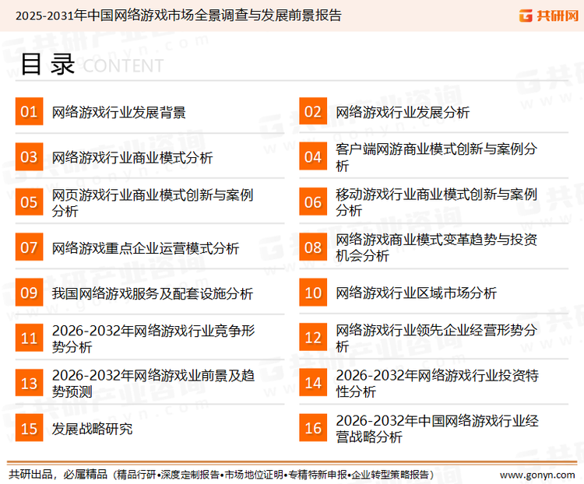
Task: Click the orange 02 number box
Action: pos(313,111)
